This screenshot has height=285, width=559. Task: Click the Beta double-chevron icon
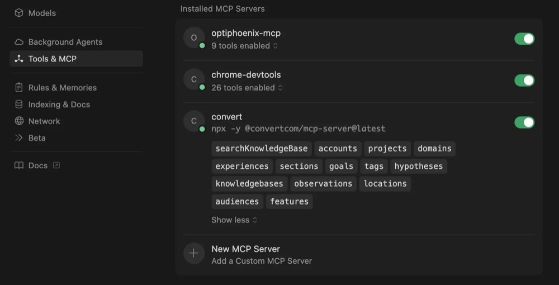click(x=19, y=138)
